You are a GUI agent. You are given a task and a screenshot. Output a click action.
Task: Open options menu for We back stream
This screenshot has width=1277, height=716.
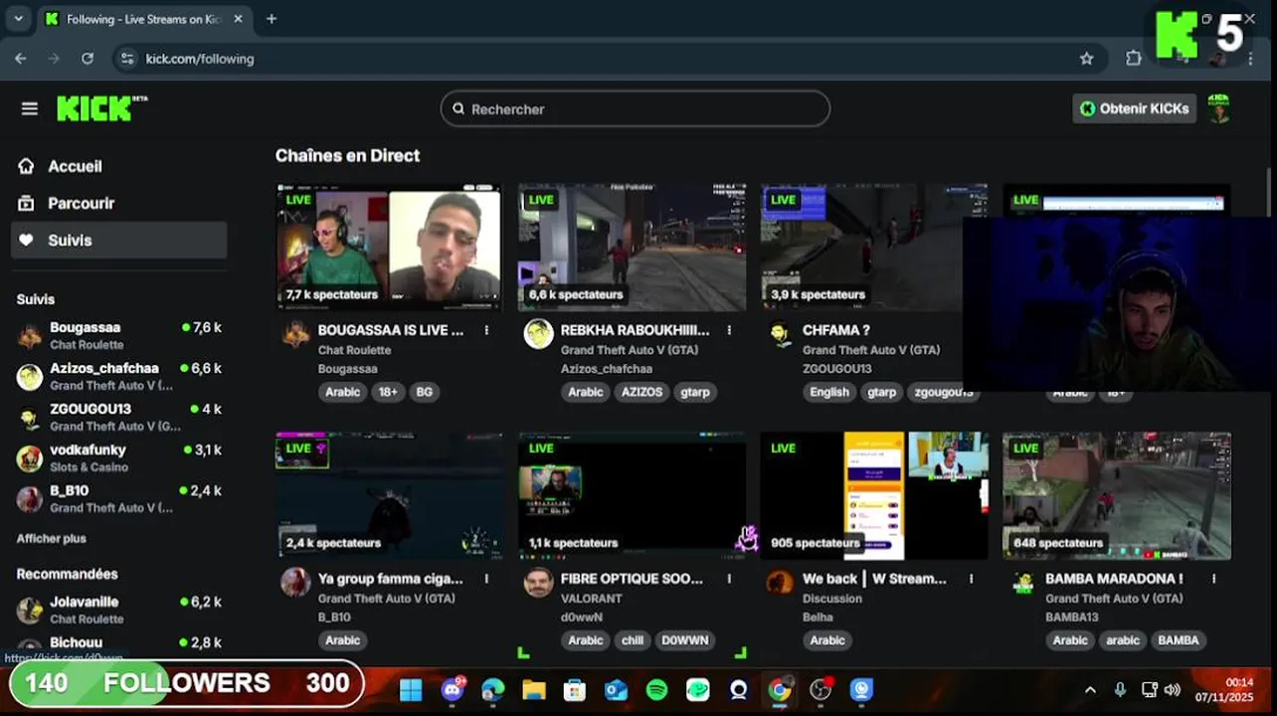(x=972, y=579)
